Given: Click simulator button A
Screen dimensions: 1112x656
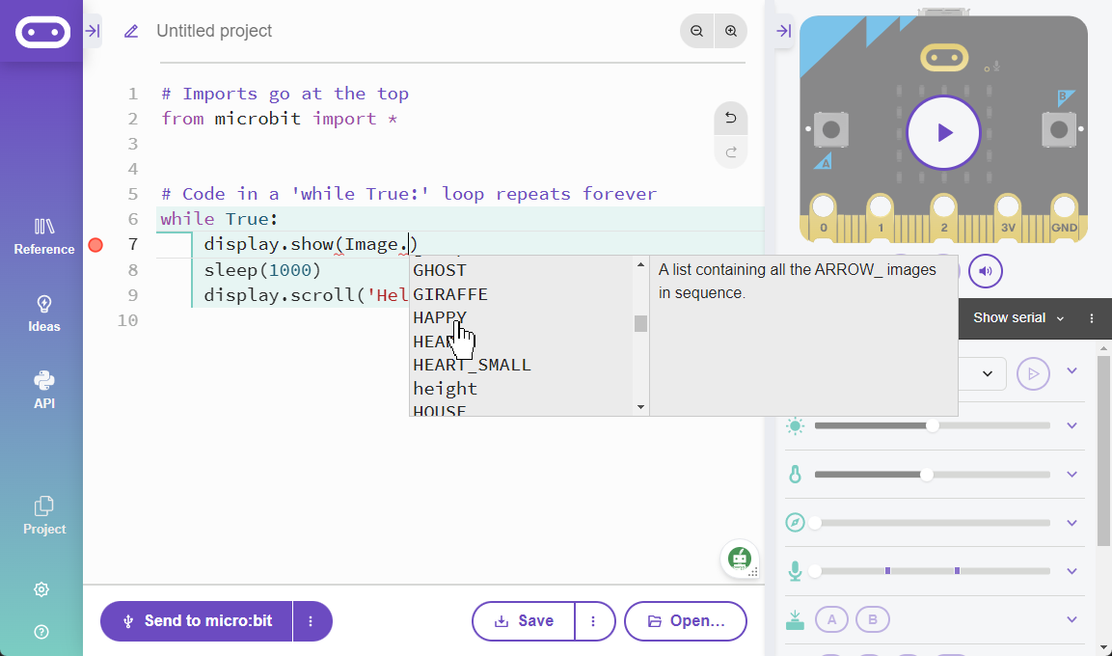Looking at the screenshot, I should coord(830,130).
